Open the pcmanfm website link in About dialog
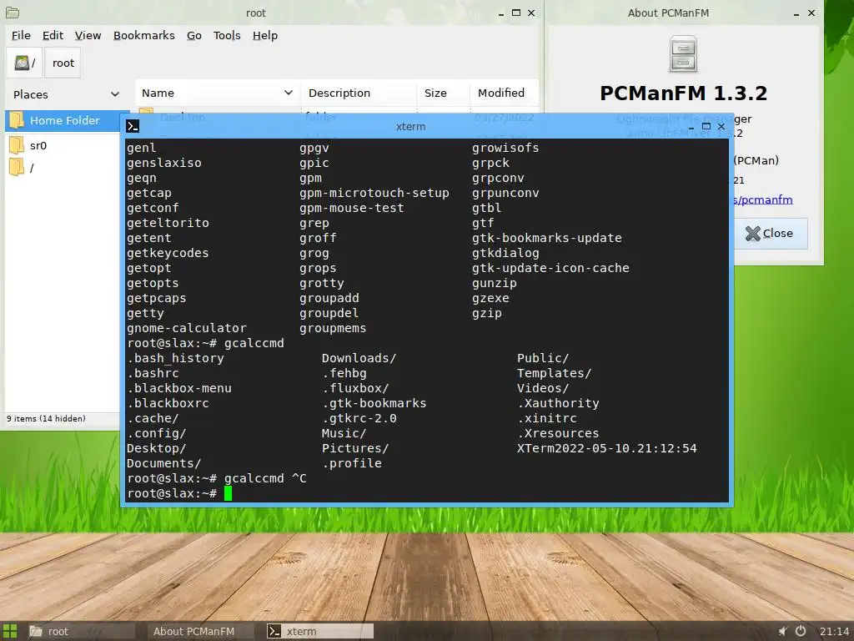 [x=763, y=200]
